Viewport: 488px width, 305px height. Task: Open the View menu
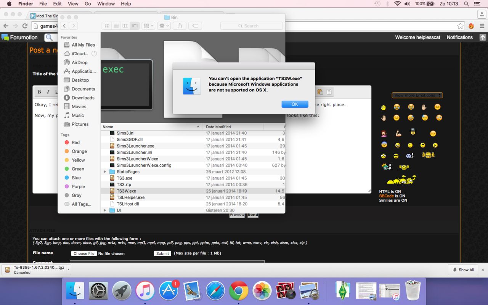coord(73,4)
